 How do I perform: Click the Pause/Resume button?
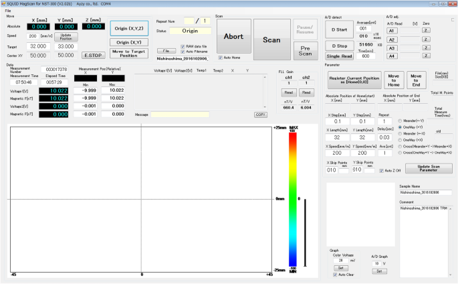(x=306, y=29)
